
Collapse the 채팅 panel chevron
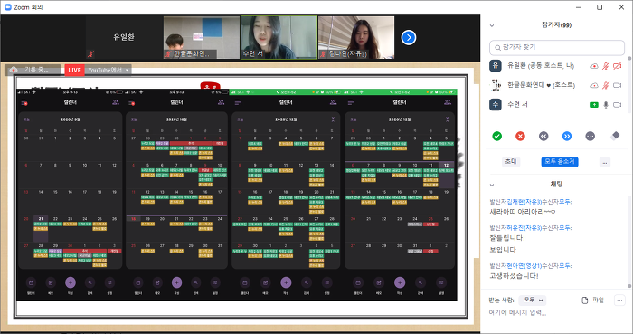click(x=492, y=185)
